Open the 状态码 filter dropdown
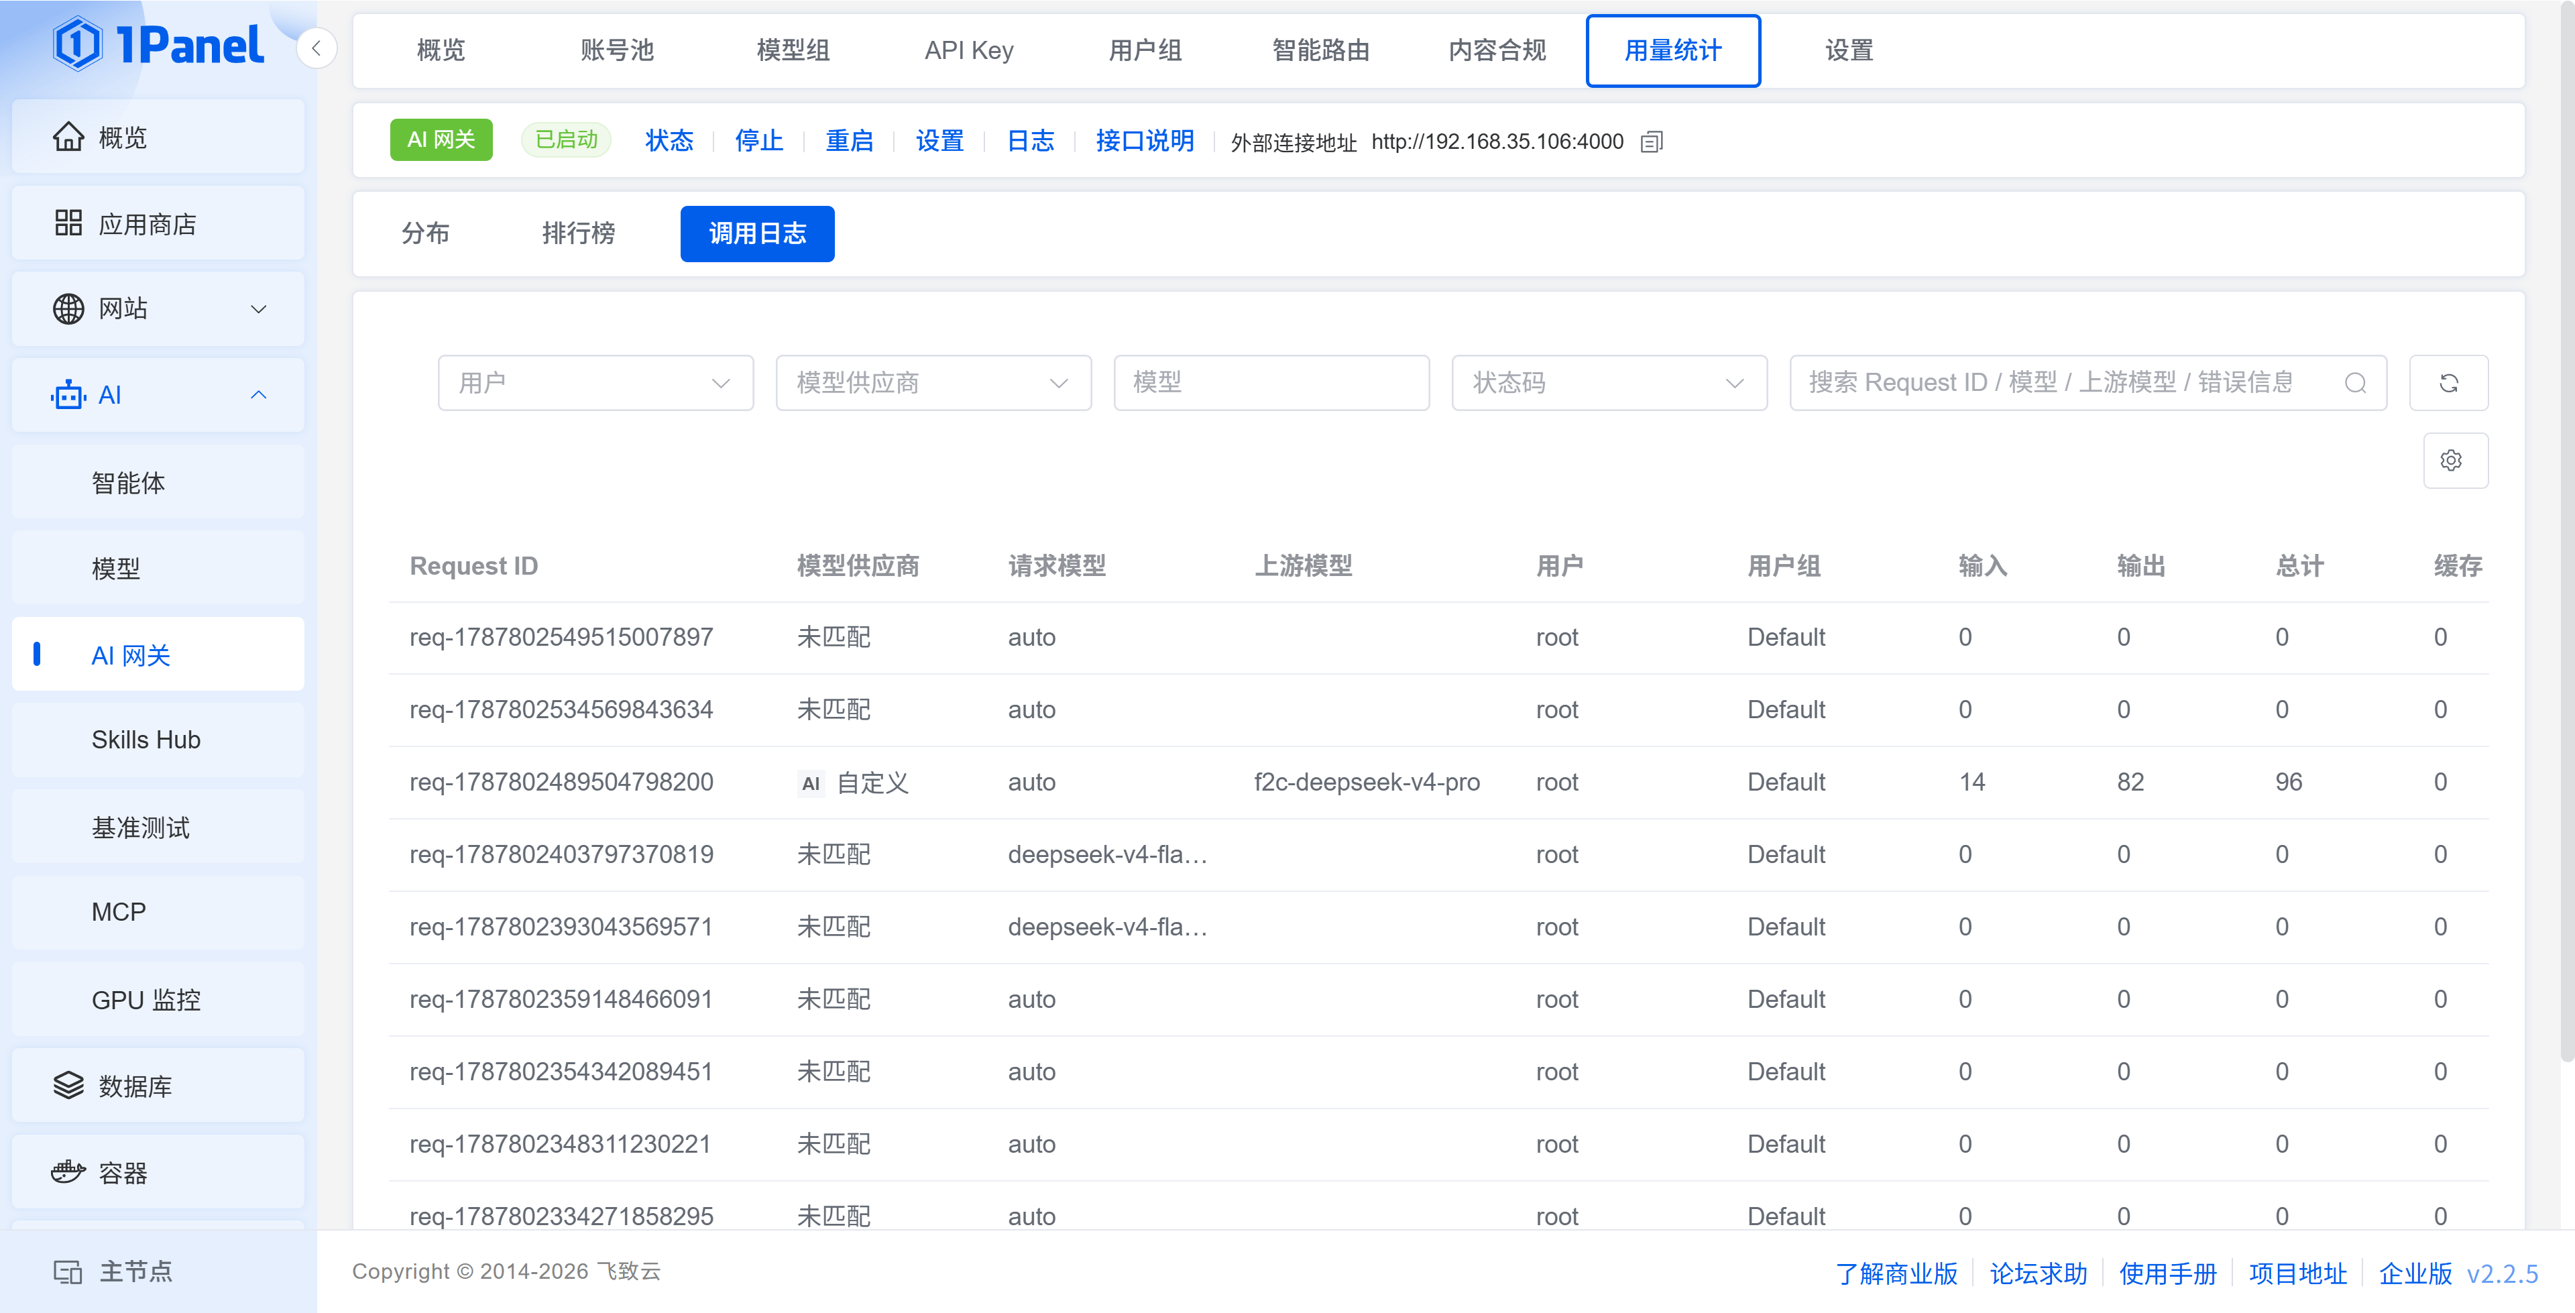The height and width of the screenshot is (1313, 2575). pos(1609,383)
